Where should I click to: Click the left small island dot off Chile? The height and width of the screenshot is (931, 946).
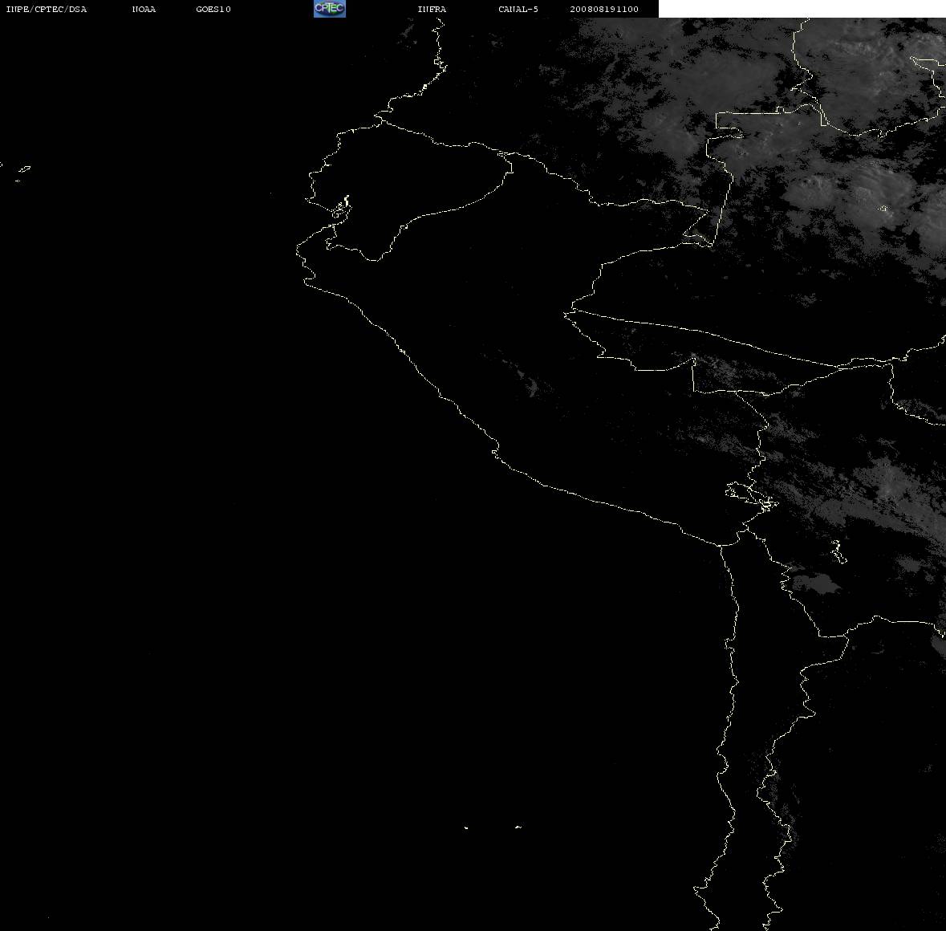465,827
